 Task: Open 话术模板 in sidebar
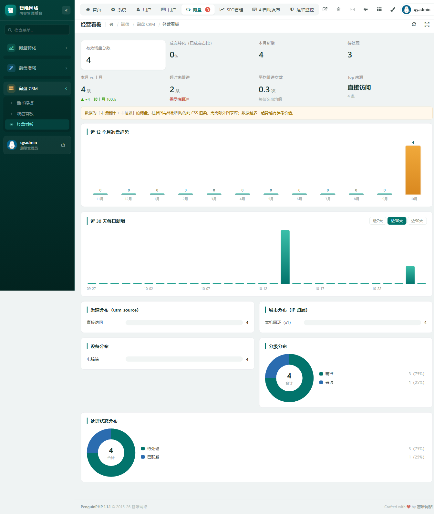[37, 103]
